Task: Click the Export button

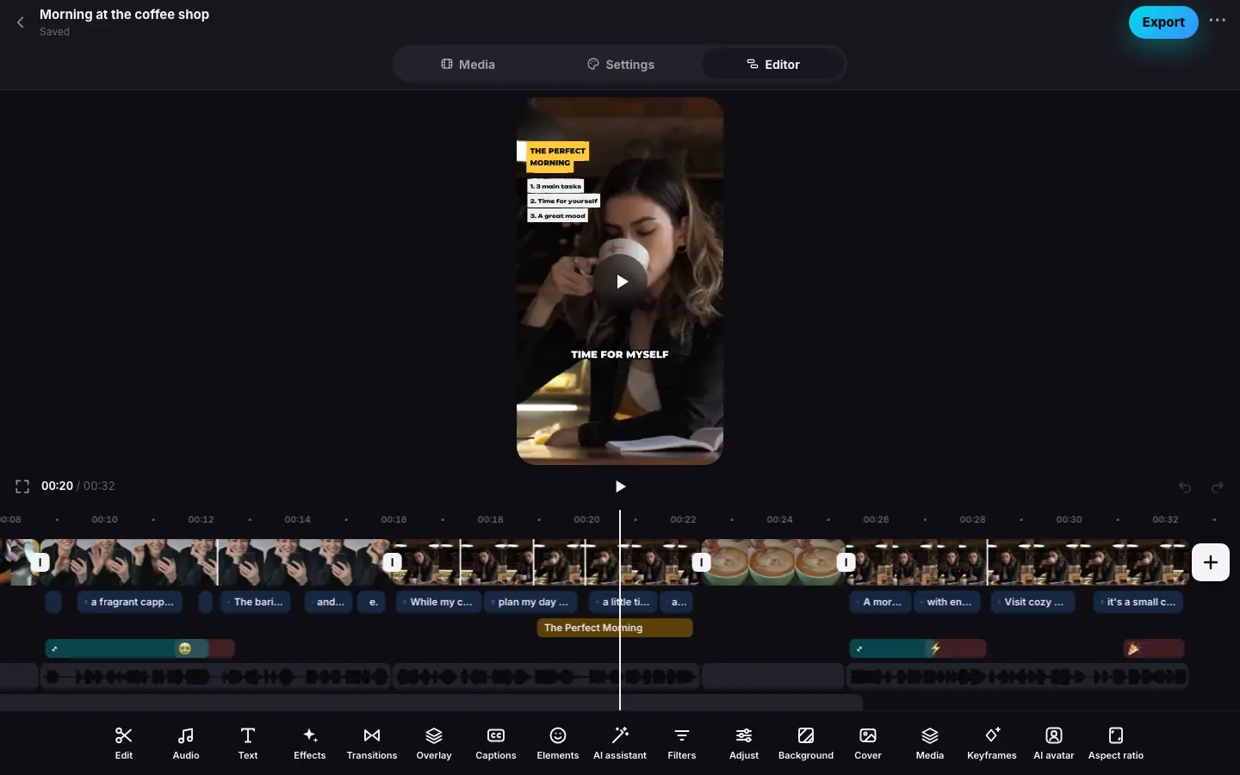Action: point(1163,22)
